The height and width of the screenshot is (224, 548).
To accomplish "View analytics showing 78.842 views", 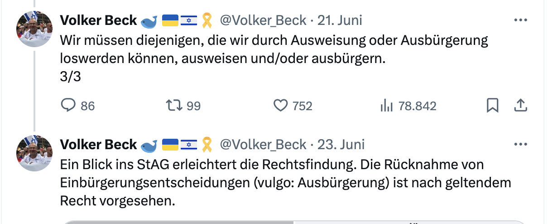I will pos(386,106).
